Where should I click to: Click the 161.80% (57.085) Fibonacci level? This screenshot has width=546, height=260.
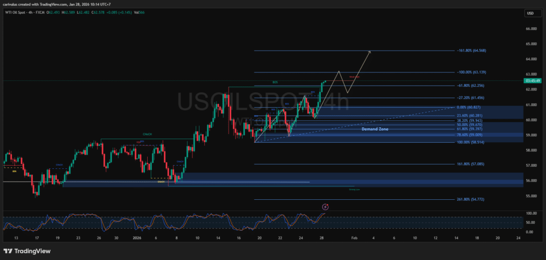(x=471, y=165)
